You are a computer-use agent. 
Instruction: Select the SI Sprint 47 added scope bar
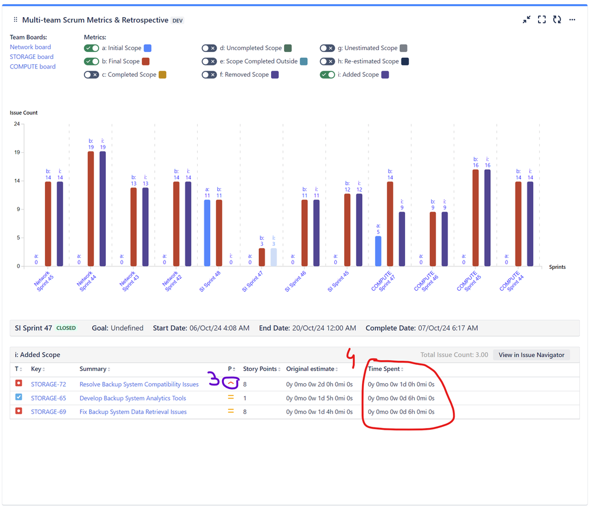click(x=273, y=257)
